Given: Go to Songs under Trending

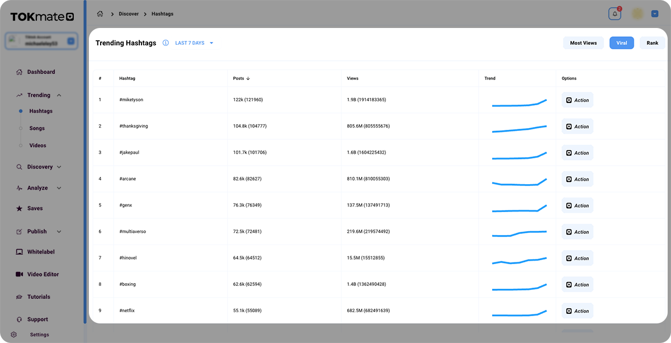Looking at the screenshot, I should pos(37,128).
